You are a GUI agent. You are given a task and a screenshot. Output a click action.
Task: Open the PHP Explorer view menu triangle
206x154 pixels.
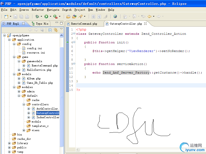61,29
